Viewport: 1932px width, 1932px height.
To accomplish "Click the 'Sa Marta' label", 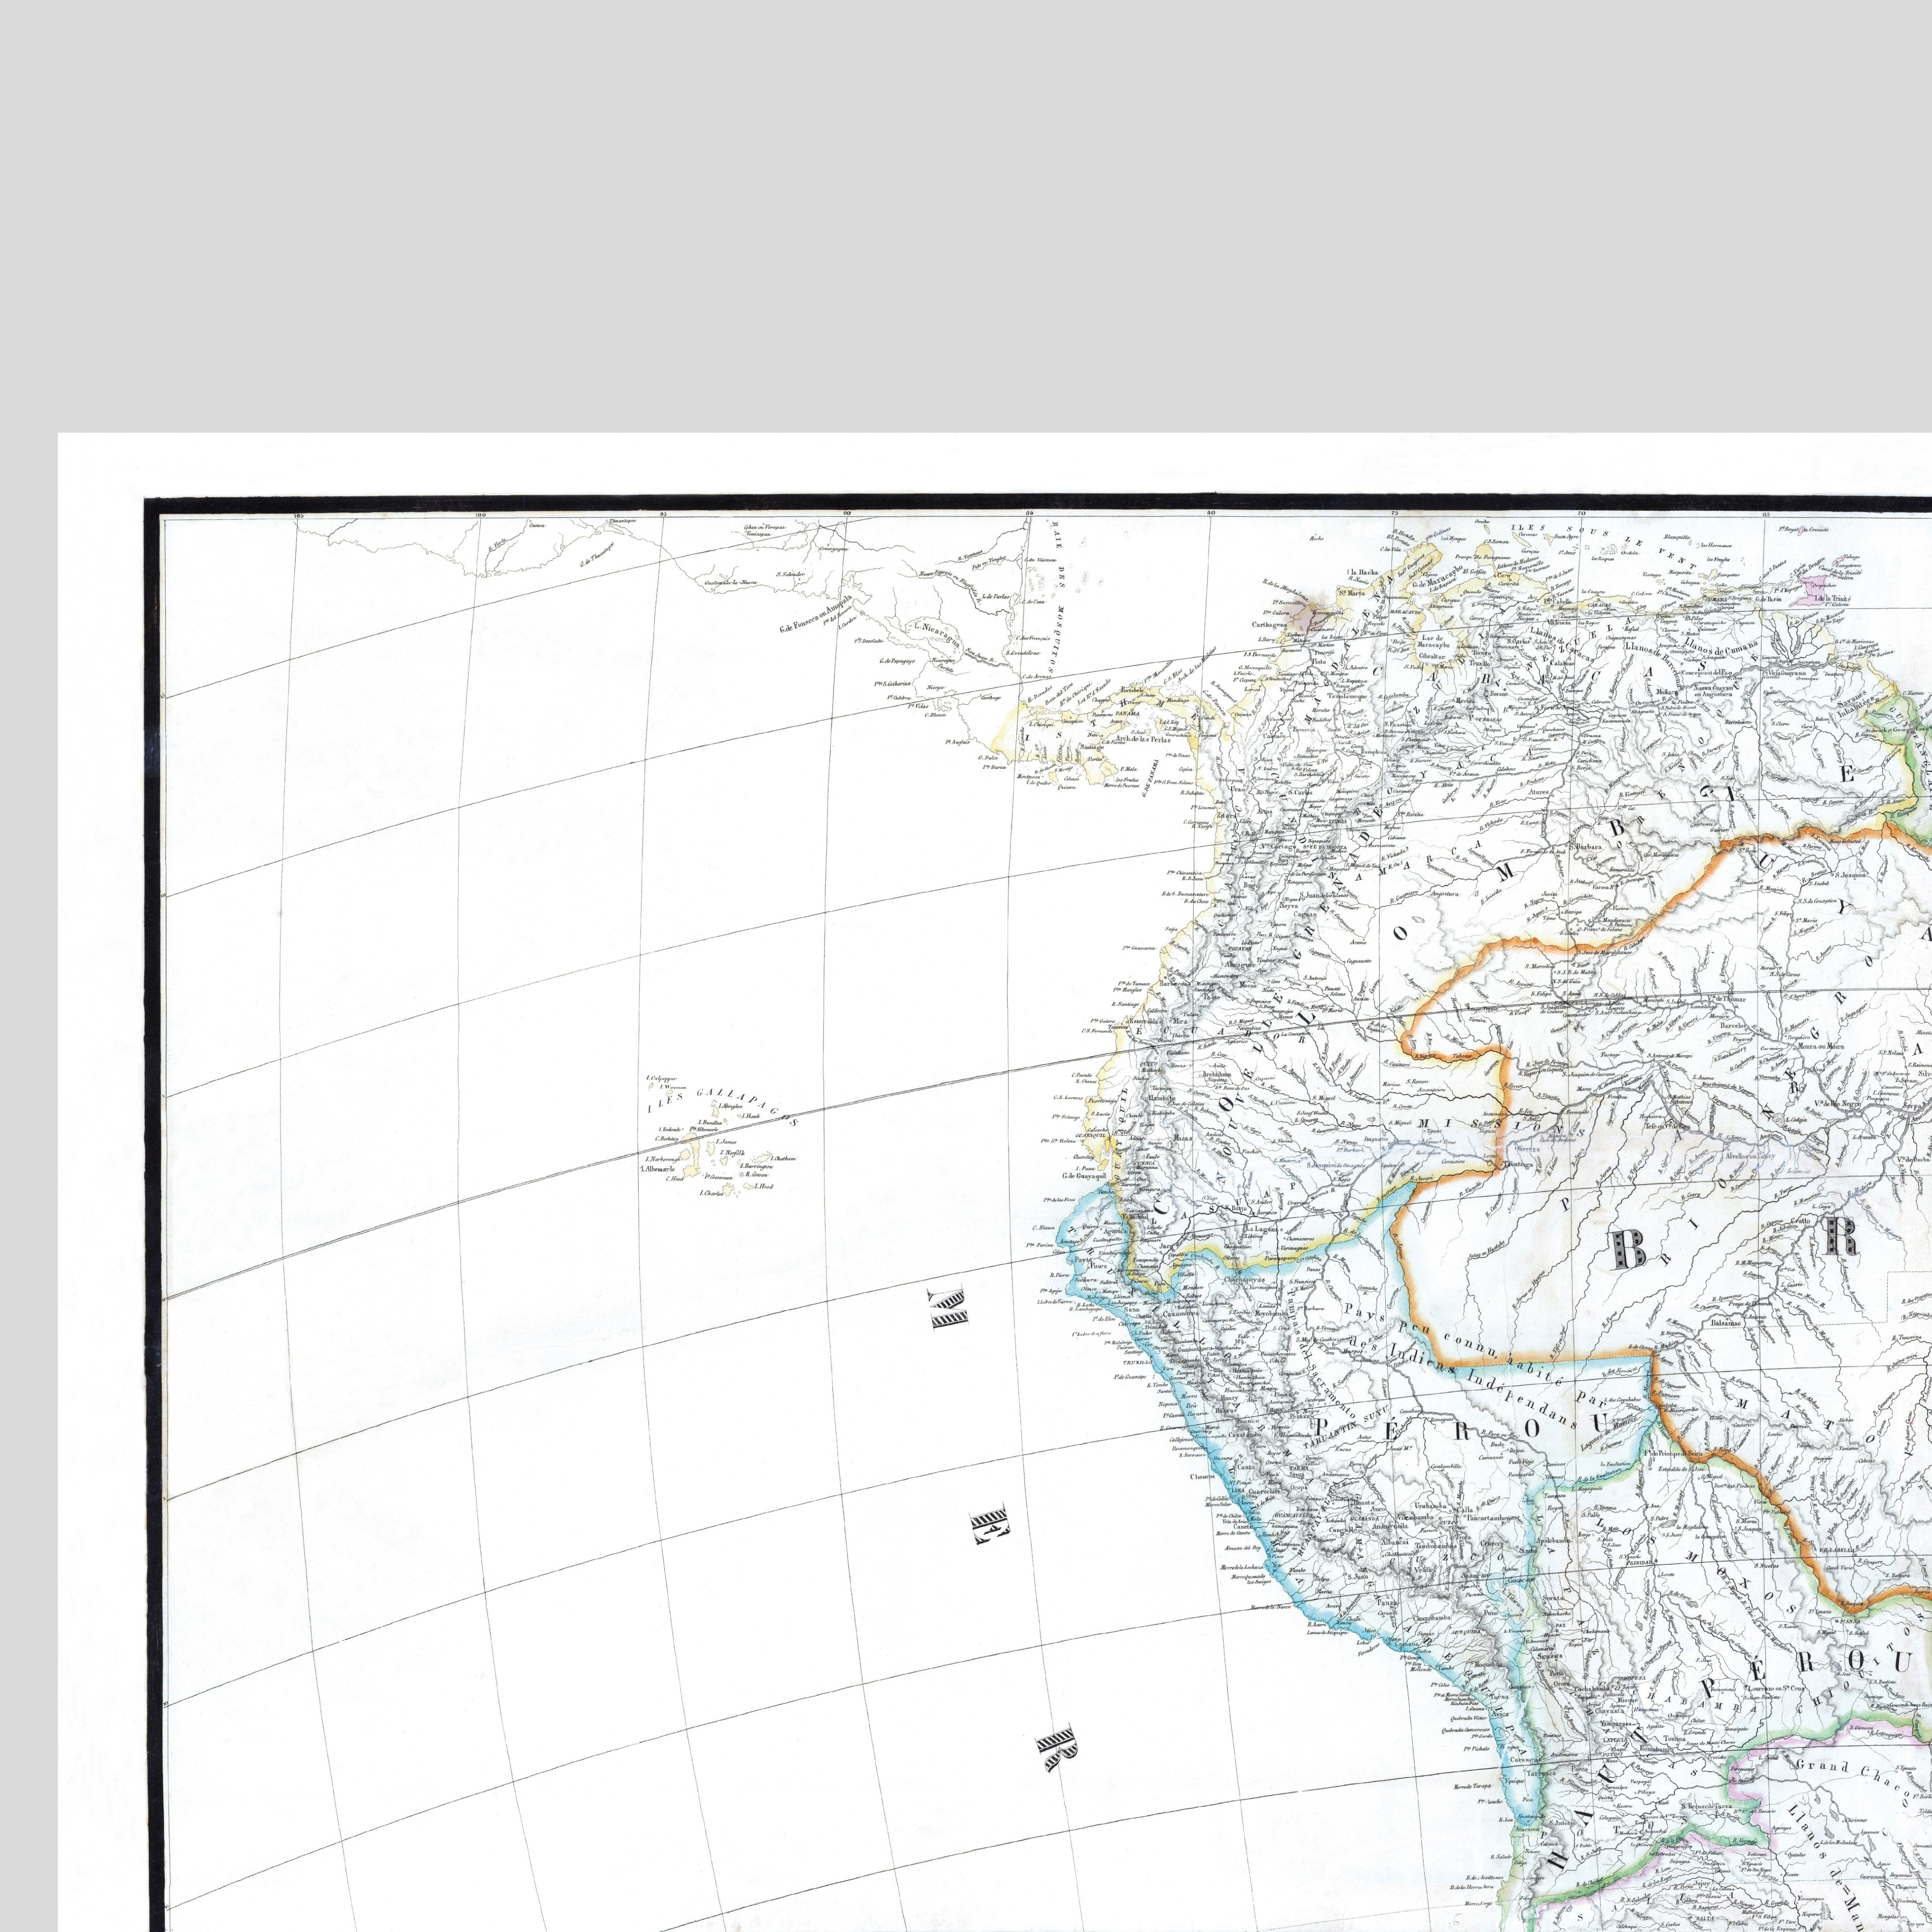I will pyautogui.click(x=1352, y=593).
